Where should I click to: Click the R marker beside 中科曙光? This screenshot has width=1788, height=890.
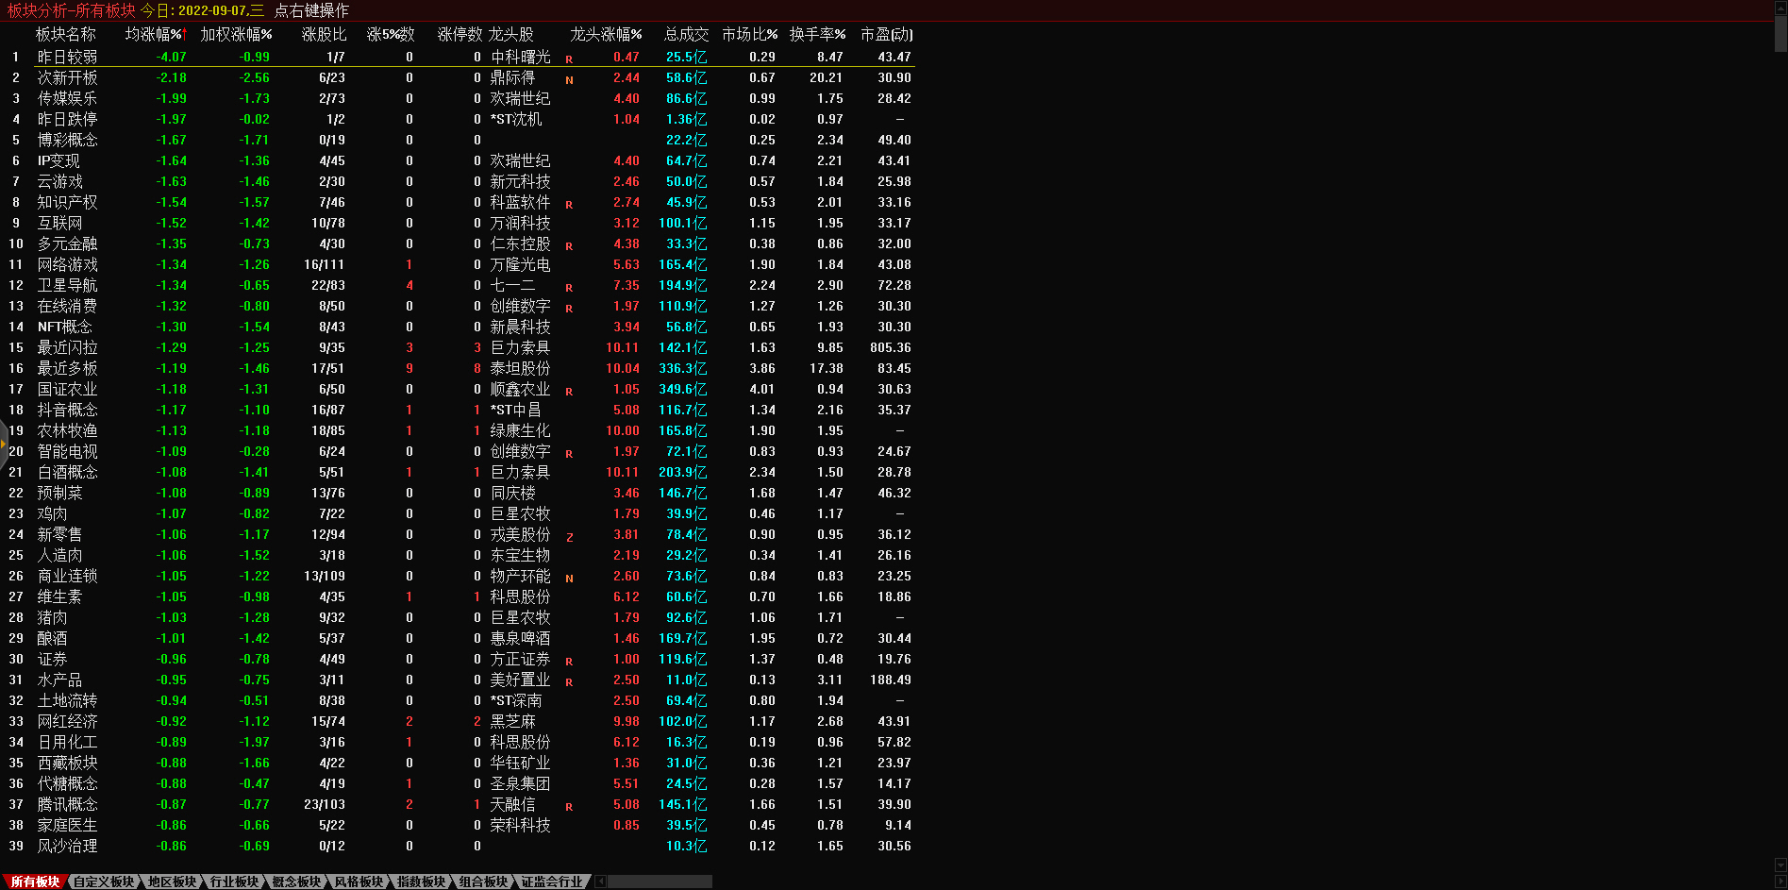click(569, 59)
